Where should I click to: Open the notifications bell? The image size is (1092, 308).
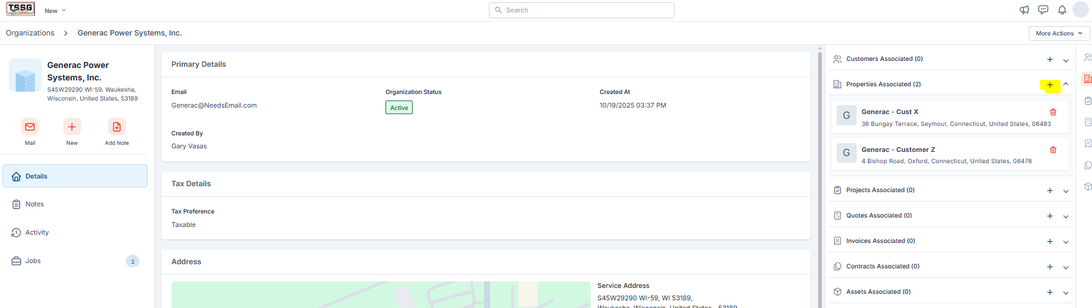(x=1062, y=10)
